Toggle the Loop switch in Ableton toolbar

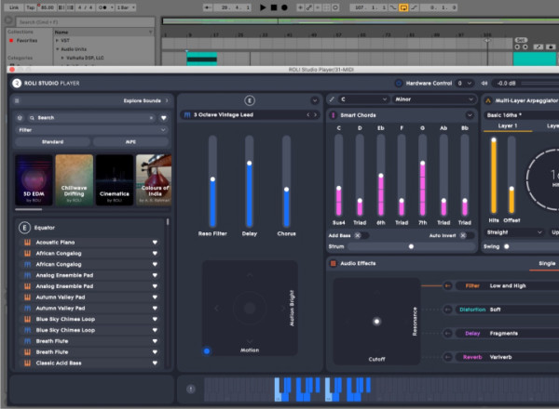pyautogui.click(x=403, y=7)
